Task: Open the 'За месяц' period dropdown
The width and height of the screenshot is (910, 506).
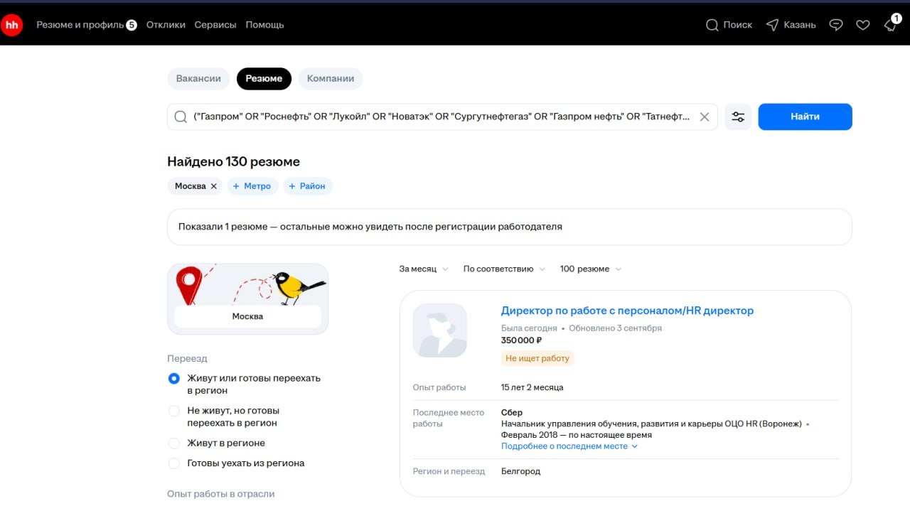Action: point(424,269)
